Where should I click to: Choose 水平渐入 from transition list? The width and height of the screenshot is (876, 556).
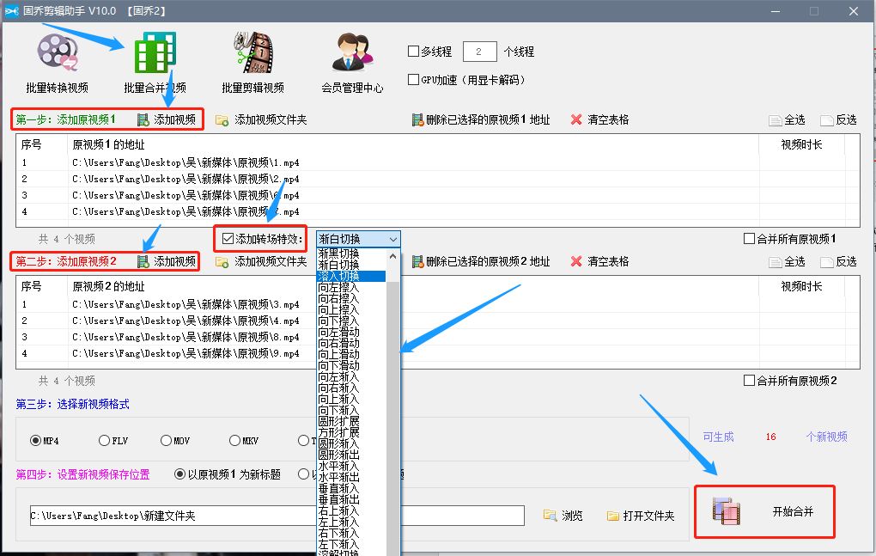click(x=351, y=466)
